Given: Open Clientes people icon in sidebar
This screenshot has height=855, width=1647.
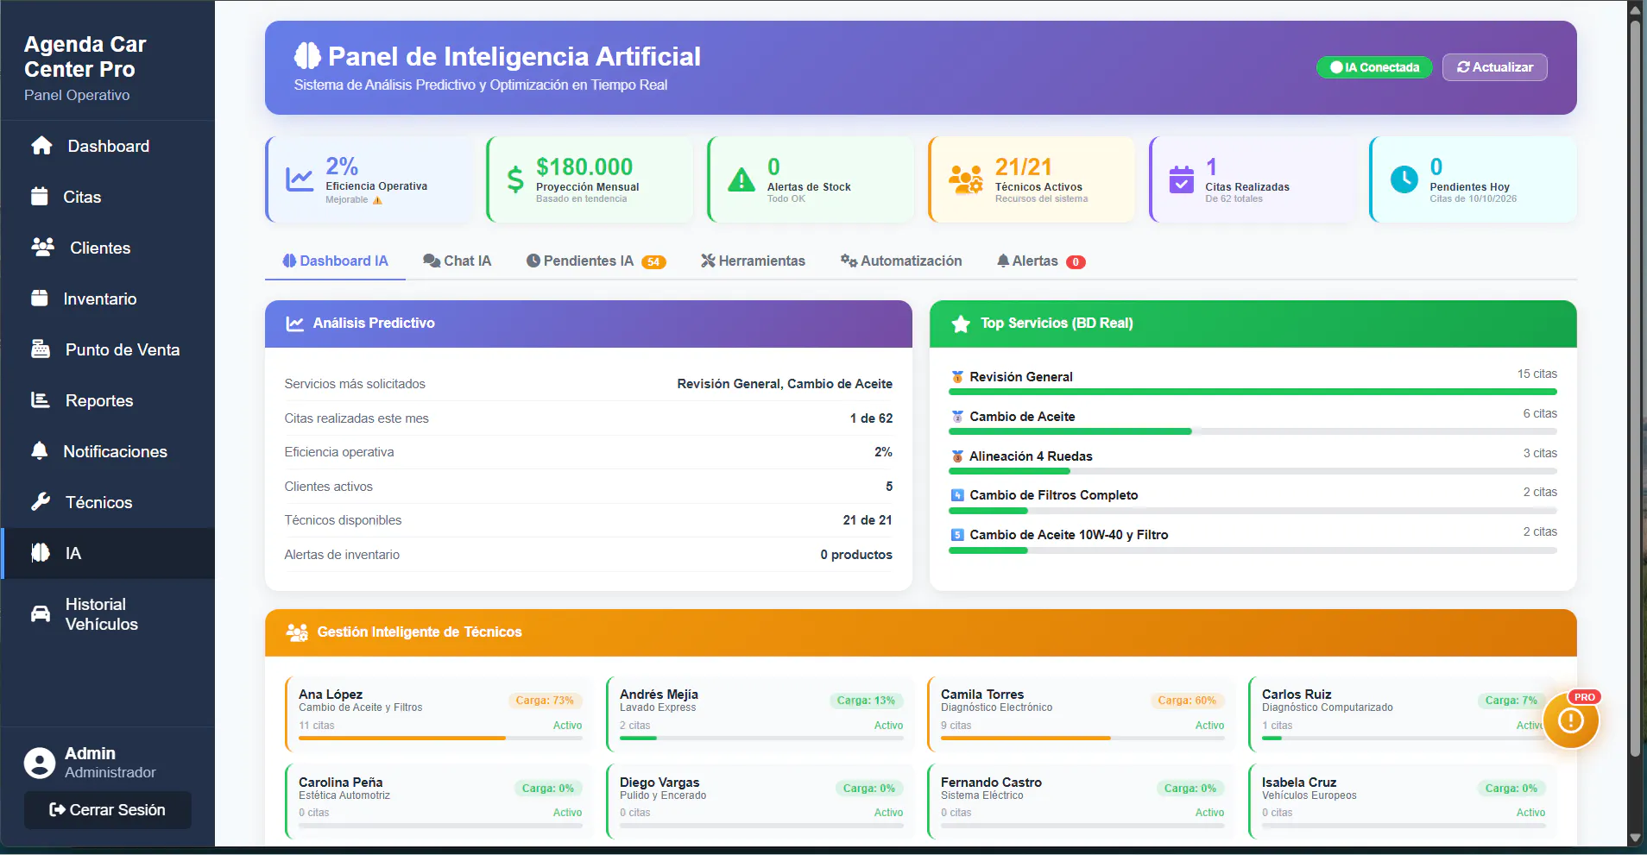Looking at the screenshot, I should point(42,248).
